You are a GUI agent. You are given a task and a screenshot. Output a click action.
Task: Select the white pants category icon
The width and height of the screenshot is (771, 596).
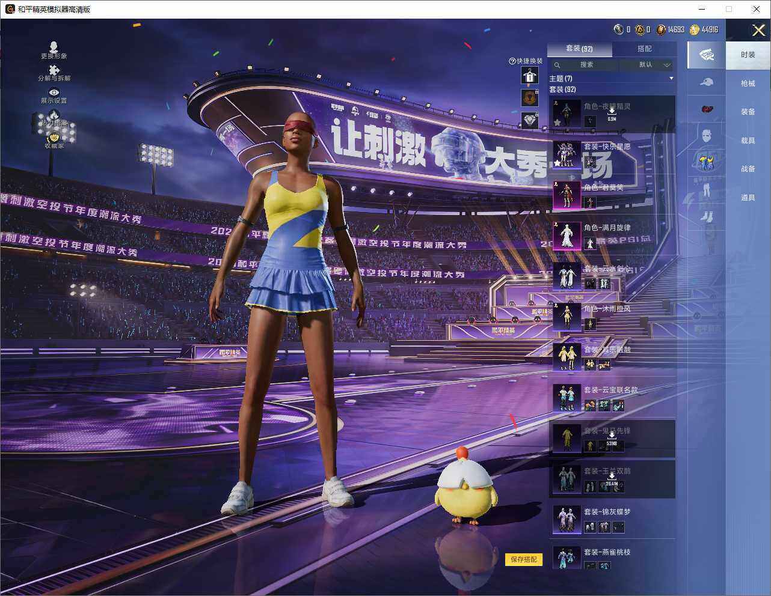click(707, 190)
